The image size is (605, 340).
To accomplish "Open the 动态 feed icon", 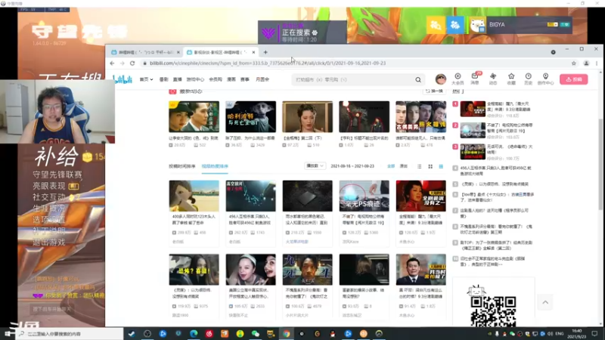I will point(493,79).
